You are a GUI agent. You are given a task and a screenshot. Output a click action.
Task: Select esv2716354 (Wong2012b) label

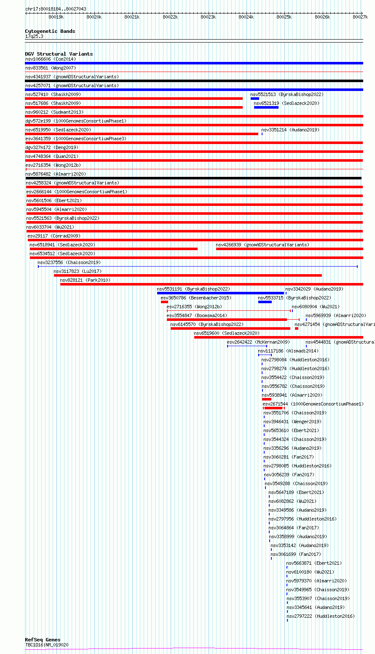tap(53, 165)
